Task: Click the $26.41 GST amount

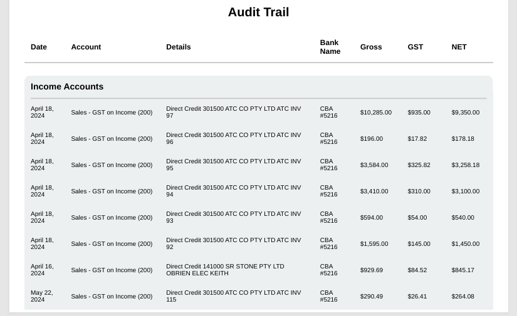Action: pyautogui.click(x=417, y=297)
